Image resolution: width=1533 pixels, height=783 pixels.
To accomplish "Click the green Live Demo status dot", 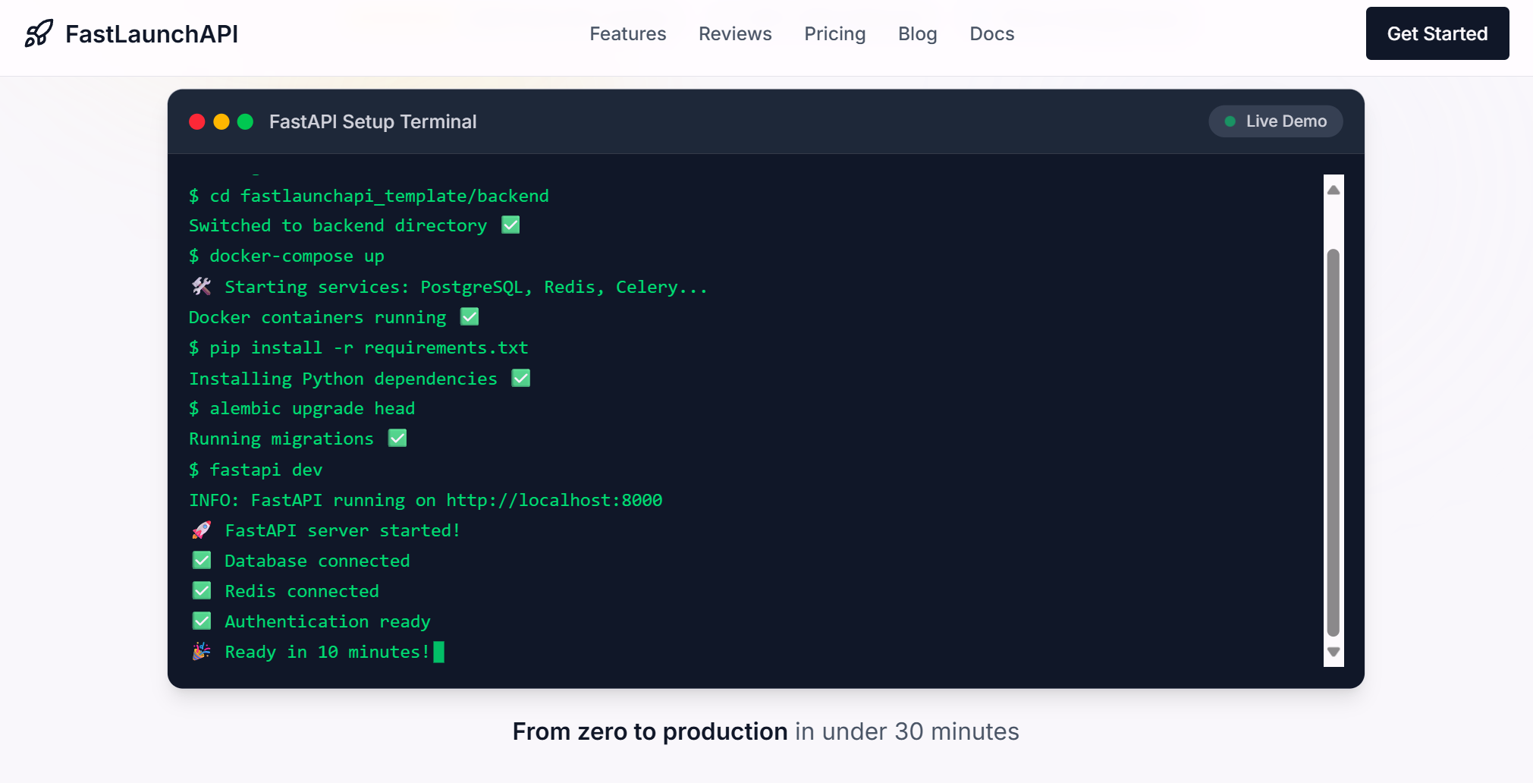I will point(1230,121).
